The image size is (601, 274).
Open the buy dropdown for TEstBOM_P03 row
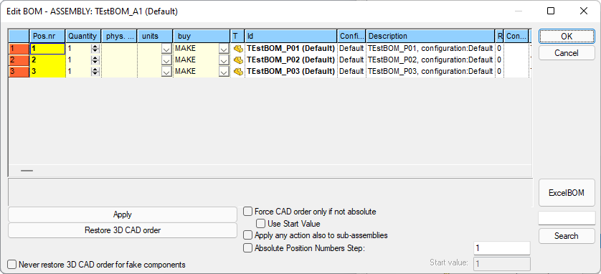point(224,72)
